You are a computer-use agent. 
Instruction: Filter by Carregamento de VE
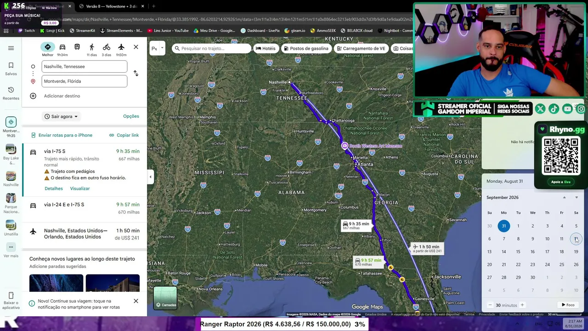click(x=361, y=48)
